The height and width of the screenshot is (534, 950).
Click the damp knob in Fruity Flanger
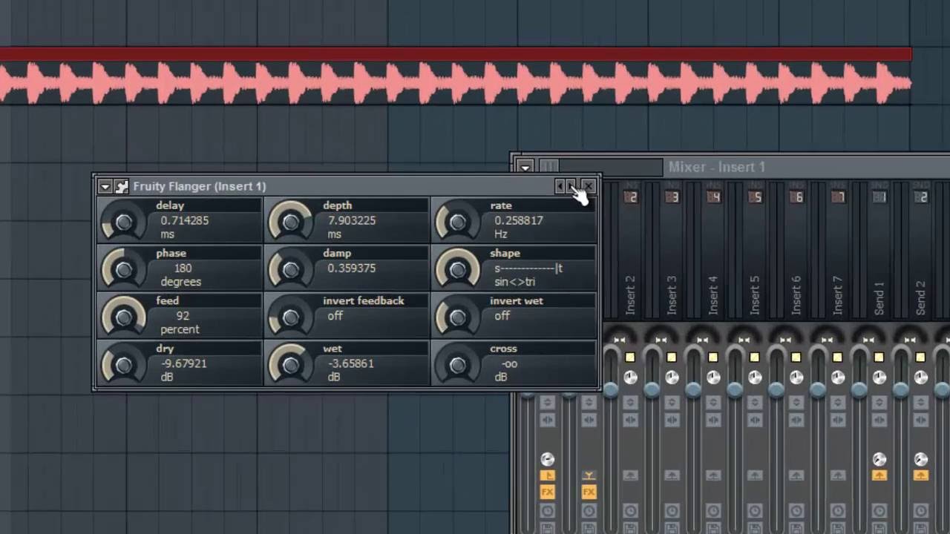[290, 268]
